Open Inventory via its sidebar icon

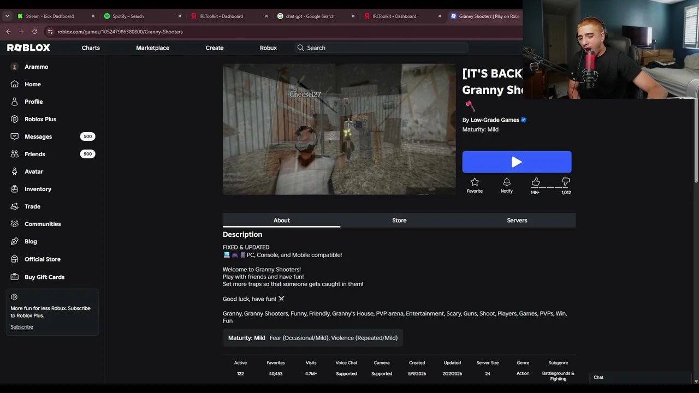click(14, 189)
